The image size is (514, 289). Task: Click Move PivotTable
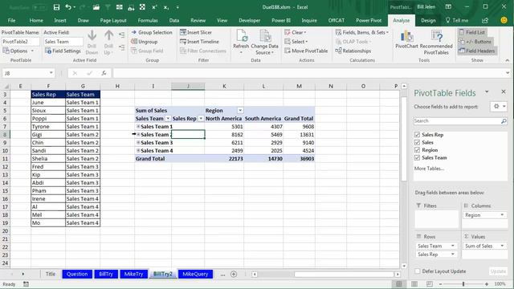306,51
